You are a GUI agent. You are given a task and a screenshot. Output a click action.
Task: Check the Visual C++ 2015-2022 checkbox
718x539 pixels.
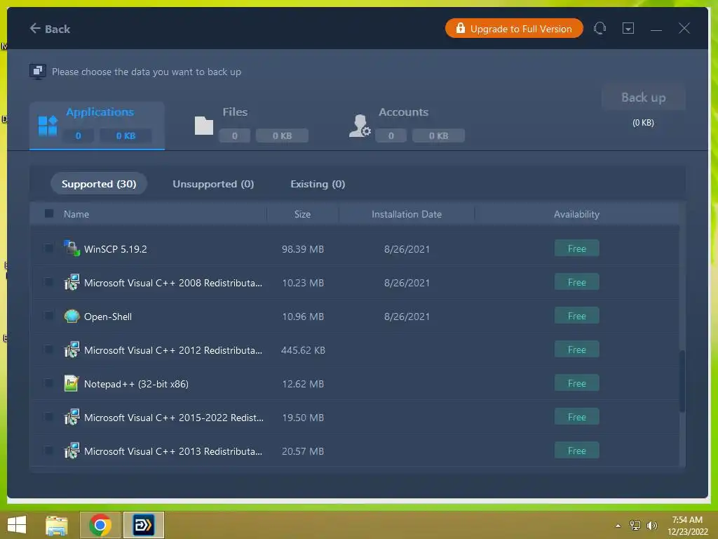(48, 417)
